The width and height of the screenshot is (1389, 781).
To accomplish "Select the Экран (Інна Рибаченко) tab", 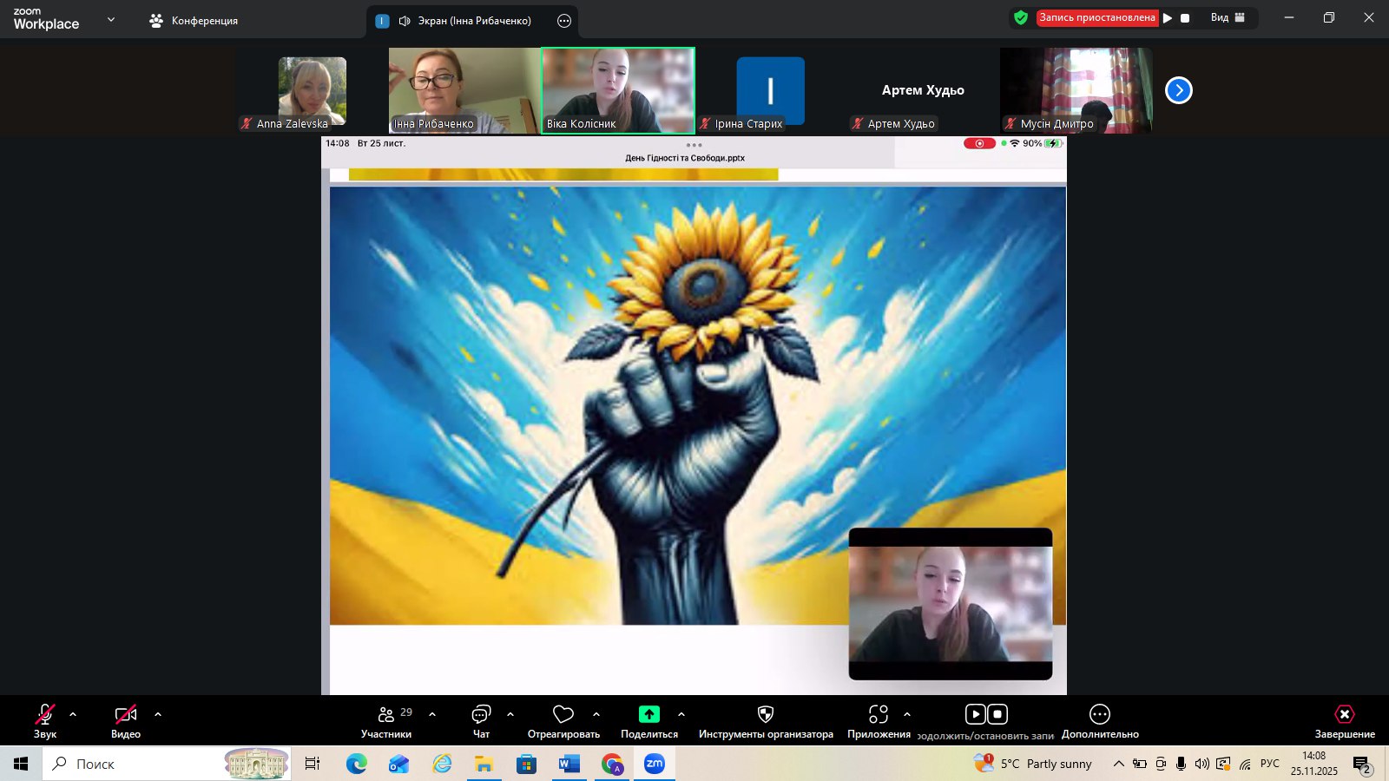I will point(464,21).
